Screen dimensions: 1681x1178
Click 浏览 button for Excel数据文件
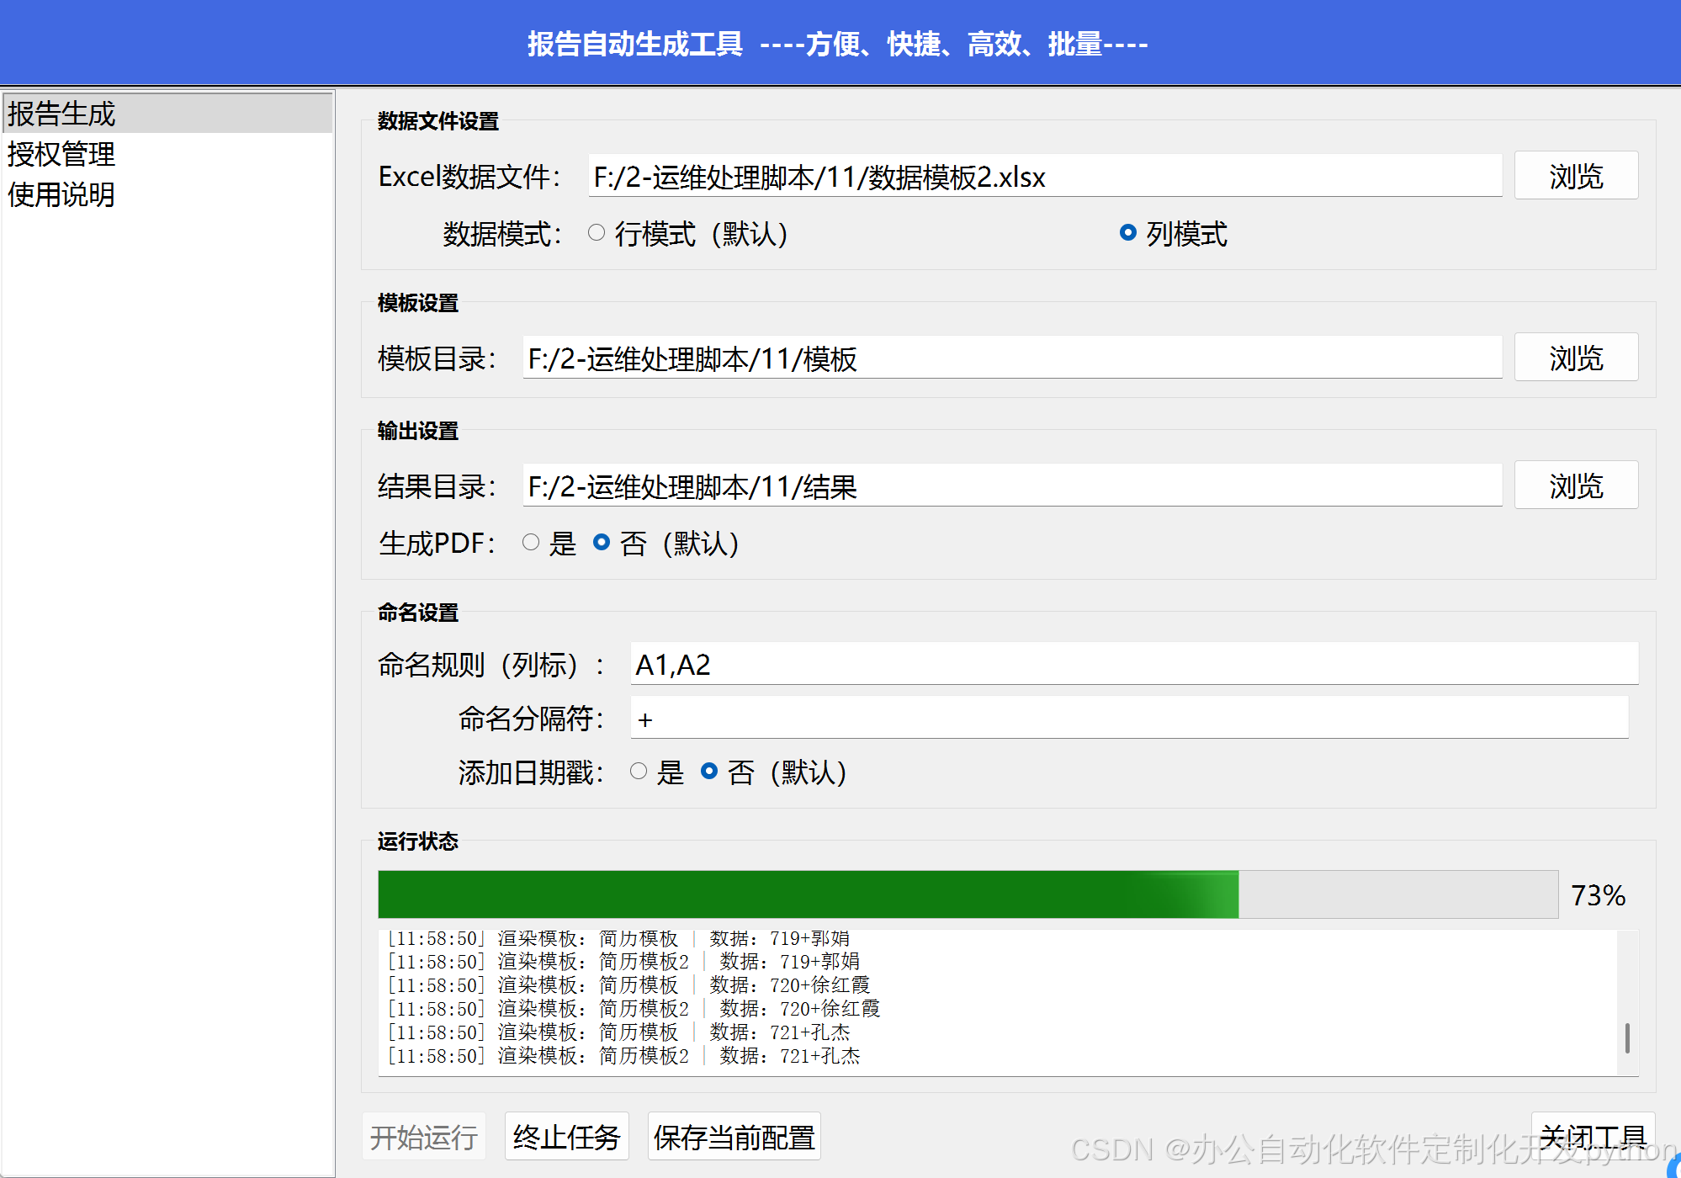[x=1575, y=176]
